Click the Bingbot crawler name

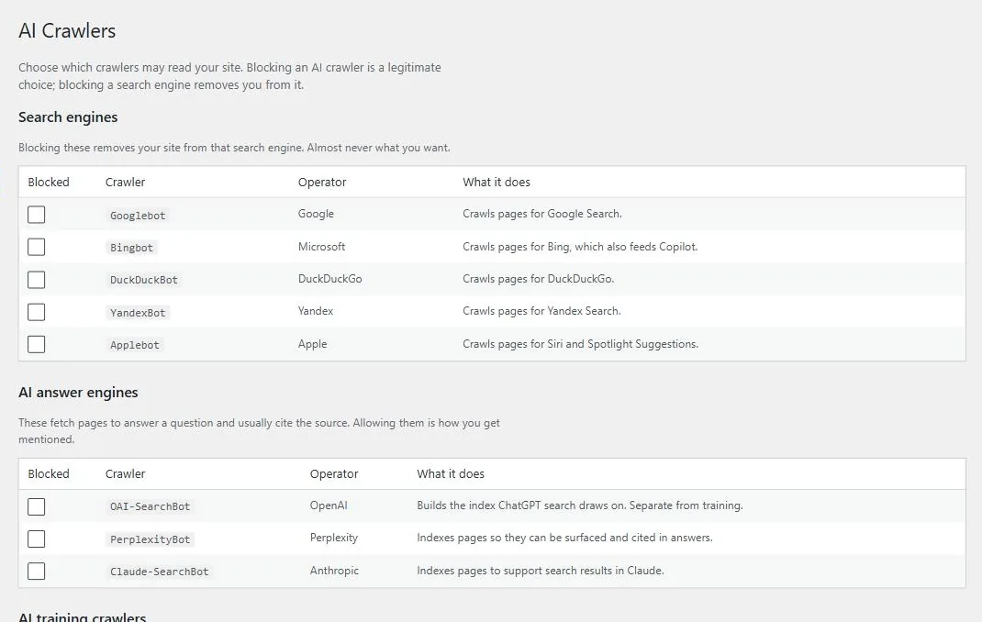coord(131,248)
